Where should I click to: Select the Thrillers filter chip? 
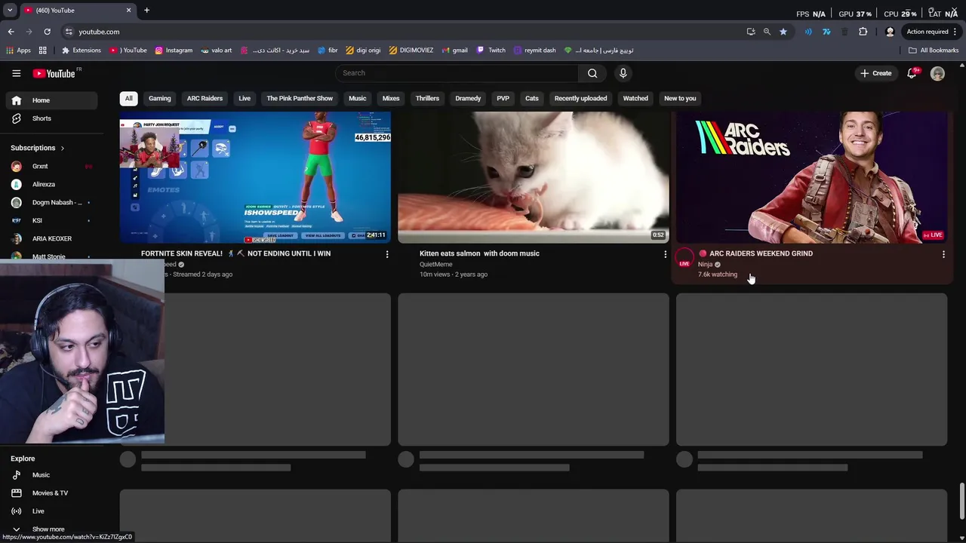(427, 98)
